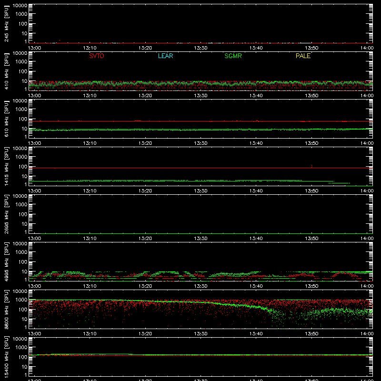Click the 100 y-tick of 410 MHz plot
The image size is (381, 381).
pyautogui.click(x=23, y=71)
